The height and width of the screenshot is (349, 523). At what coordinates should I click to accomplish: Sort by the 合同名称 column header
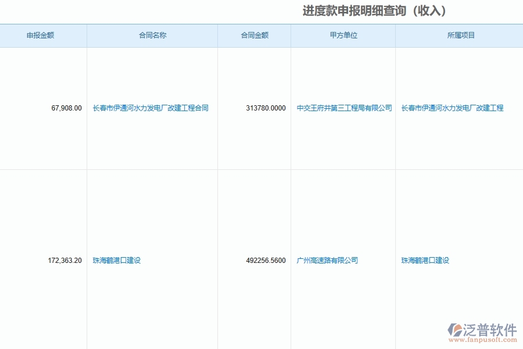(x=152, y=35)
